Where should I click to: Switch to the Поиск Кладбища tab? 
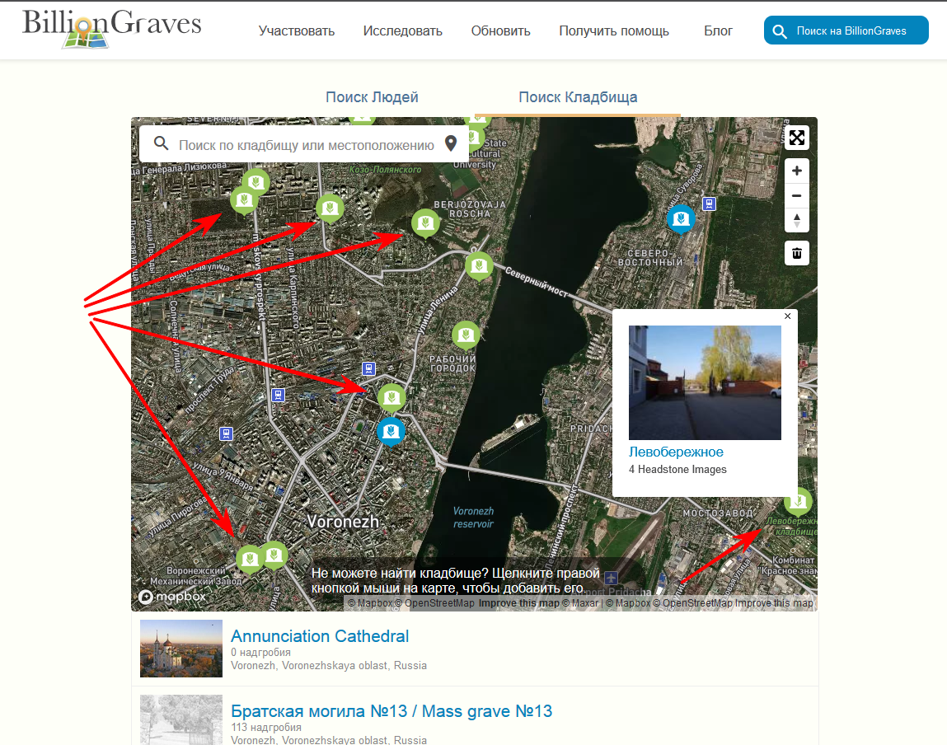tap(578, 97)
